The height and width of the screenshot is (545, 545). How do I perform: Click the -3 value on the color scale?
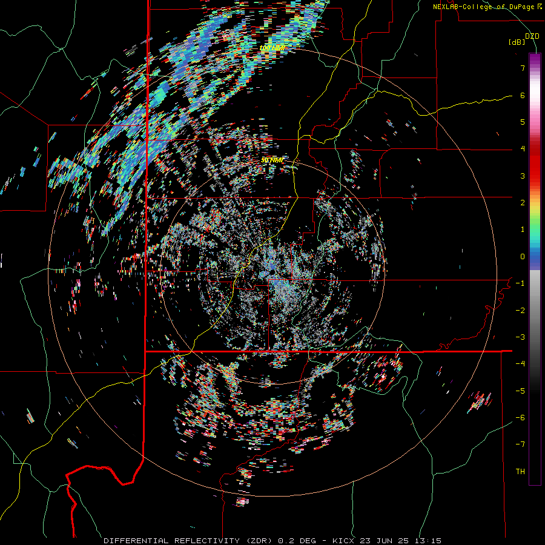[x=520, y=337]
